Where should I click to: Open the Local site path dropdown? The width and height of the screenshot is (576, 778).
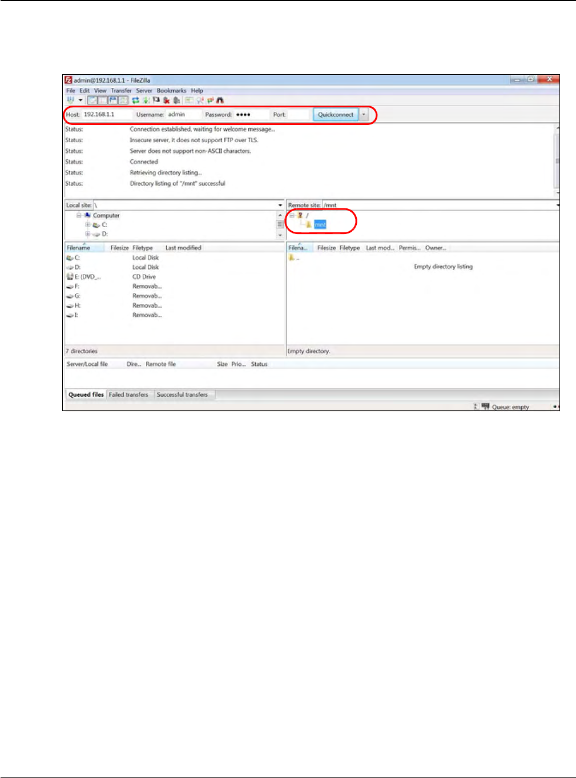click(280, 205)
